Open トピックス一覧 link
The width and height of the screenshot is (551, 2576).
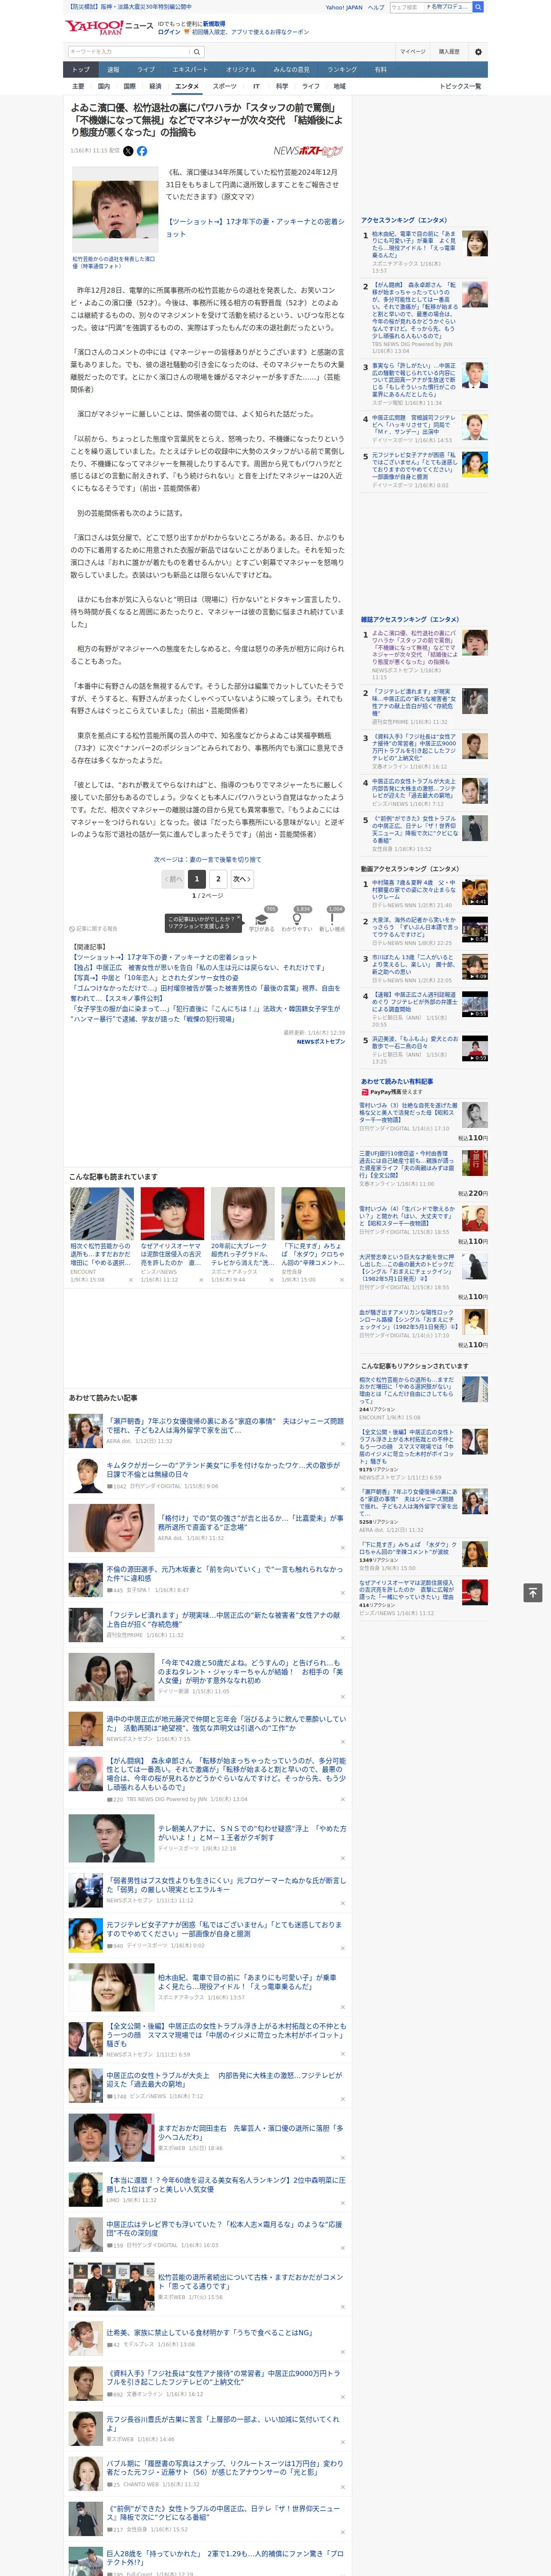[460, 86]
